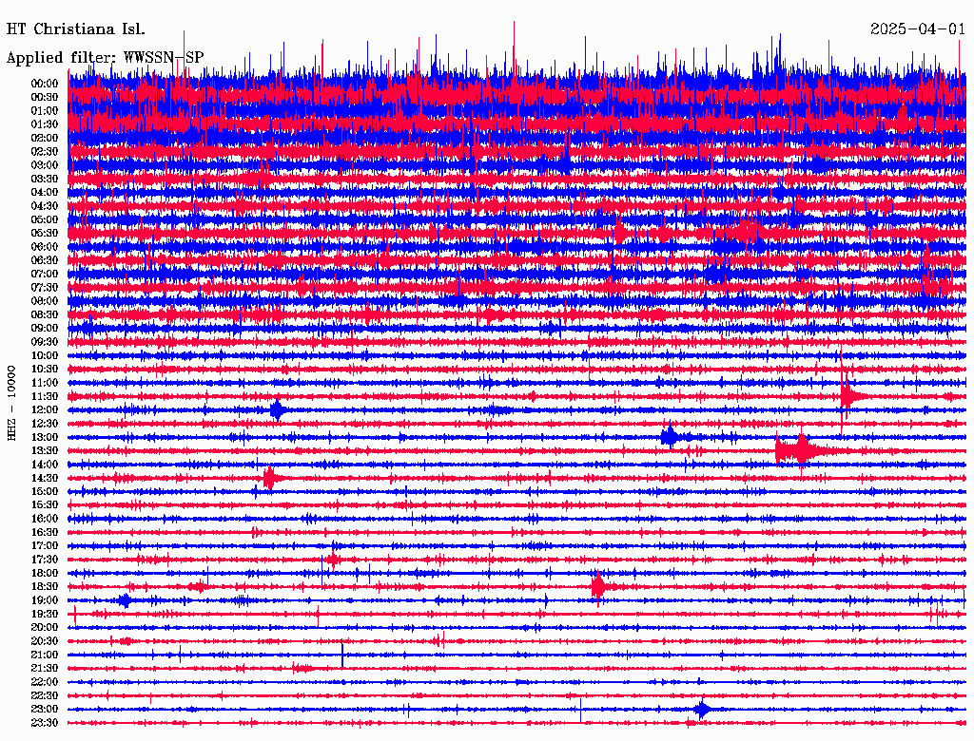Select the 23:30 time label
This screenshot has width=974, height=741.
click(x=45, y=724)
